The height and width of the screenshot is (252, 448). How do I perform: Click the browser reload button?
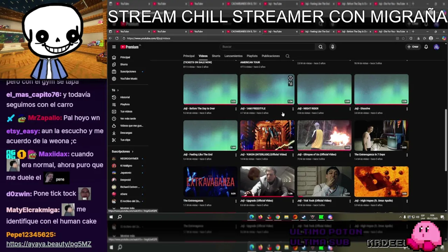(x=117, y=38)
